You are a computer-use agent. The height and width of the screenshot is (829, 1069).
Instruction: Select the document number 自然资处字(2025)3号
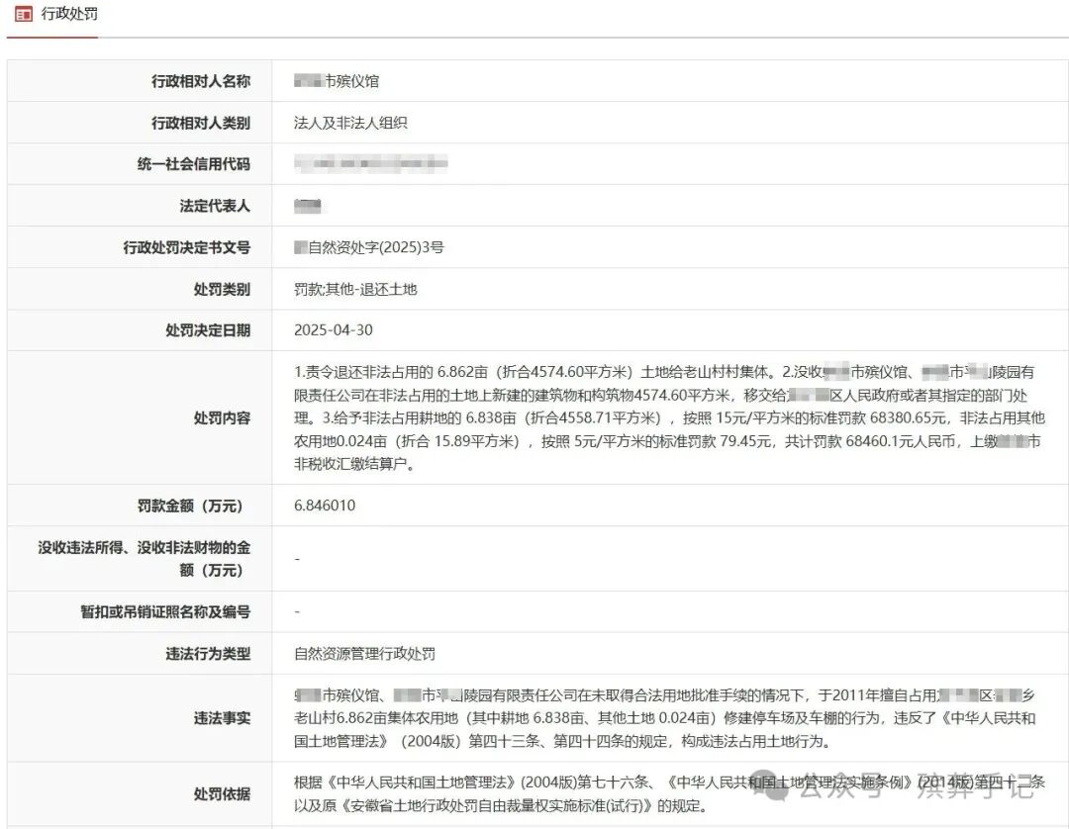(369, 247)
